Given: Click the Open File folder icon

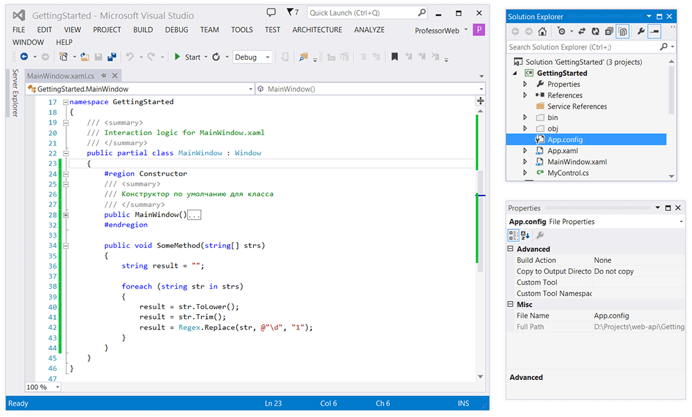Looking at the screenshot, I should [x=85, y=57].
